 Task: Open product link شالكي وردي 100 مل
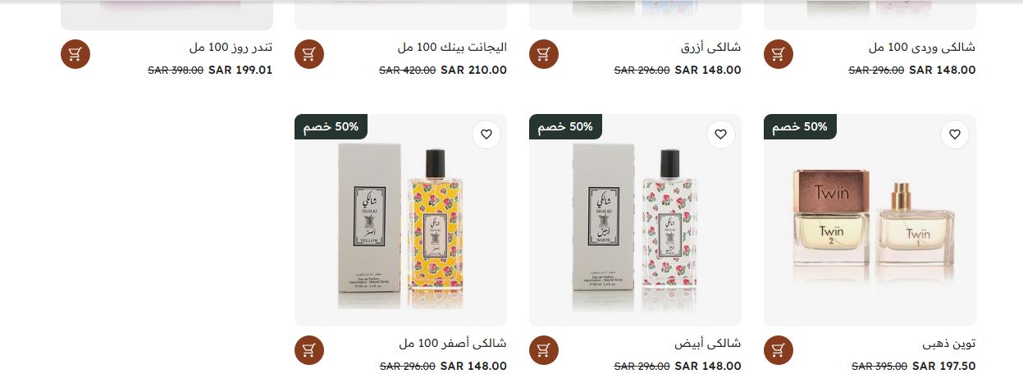(x=922, y=48)
